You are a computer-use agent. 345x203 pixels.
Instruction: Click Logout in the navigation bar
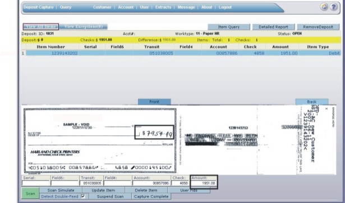[225, 7]
